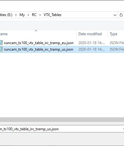Expand the chevron after the (E:) drive breadcrumb
124x146 pixels.
click(16, 15)
